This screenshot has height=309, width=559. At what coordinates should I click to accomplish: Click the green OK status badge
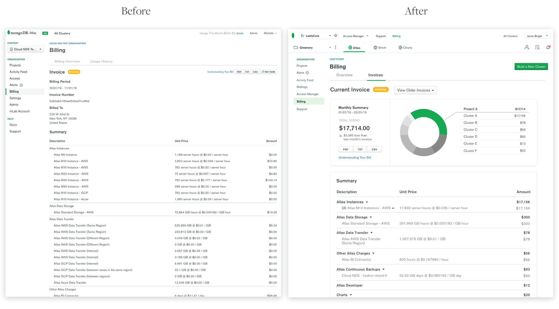45,33
